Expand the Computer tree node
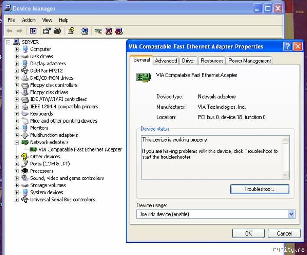The height and width of the screenshot is (255, 307). 16,49
